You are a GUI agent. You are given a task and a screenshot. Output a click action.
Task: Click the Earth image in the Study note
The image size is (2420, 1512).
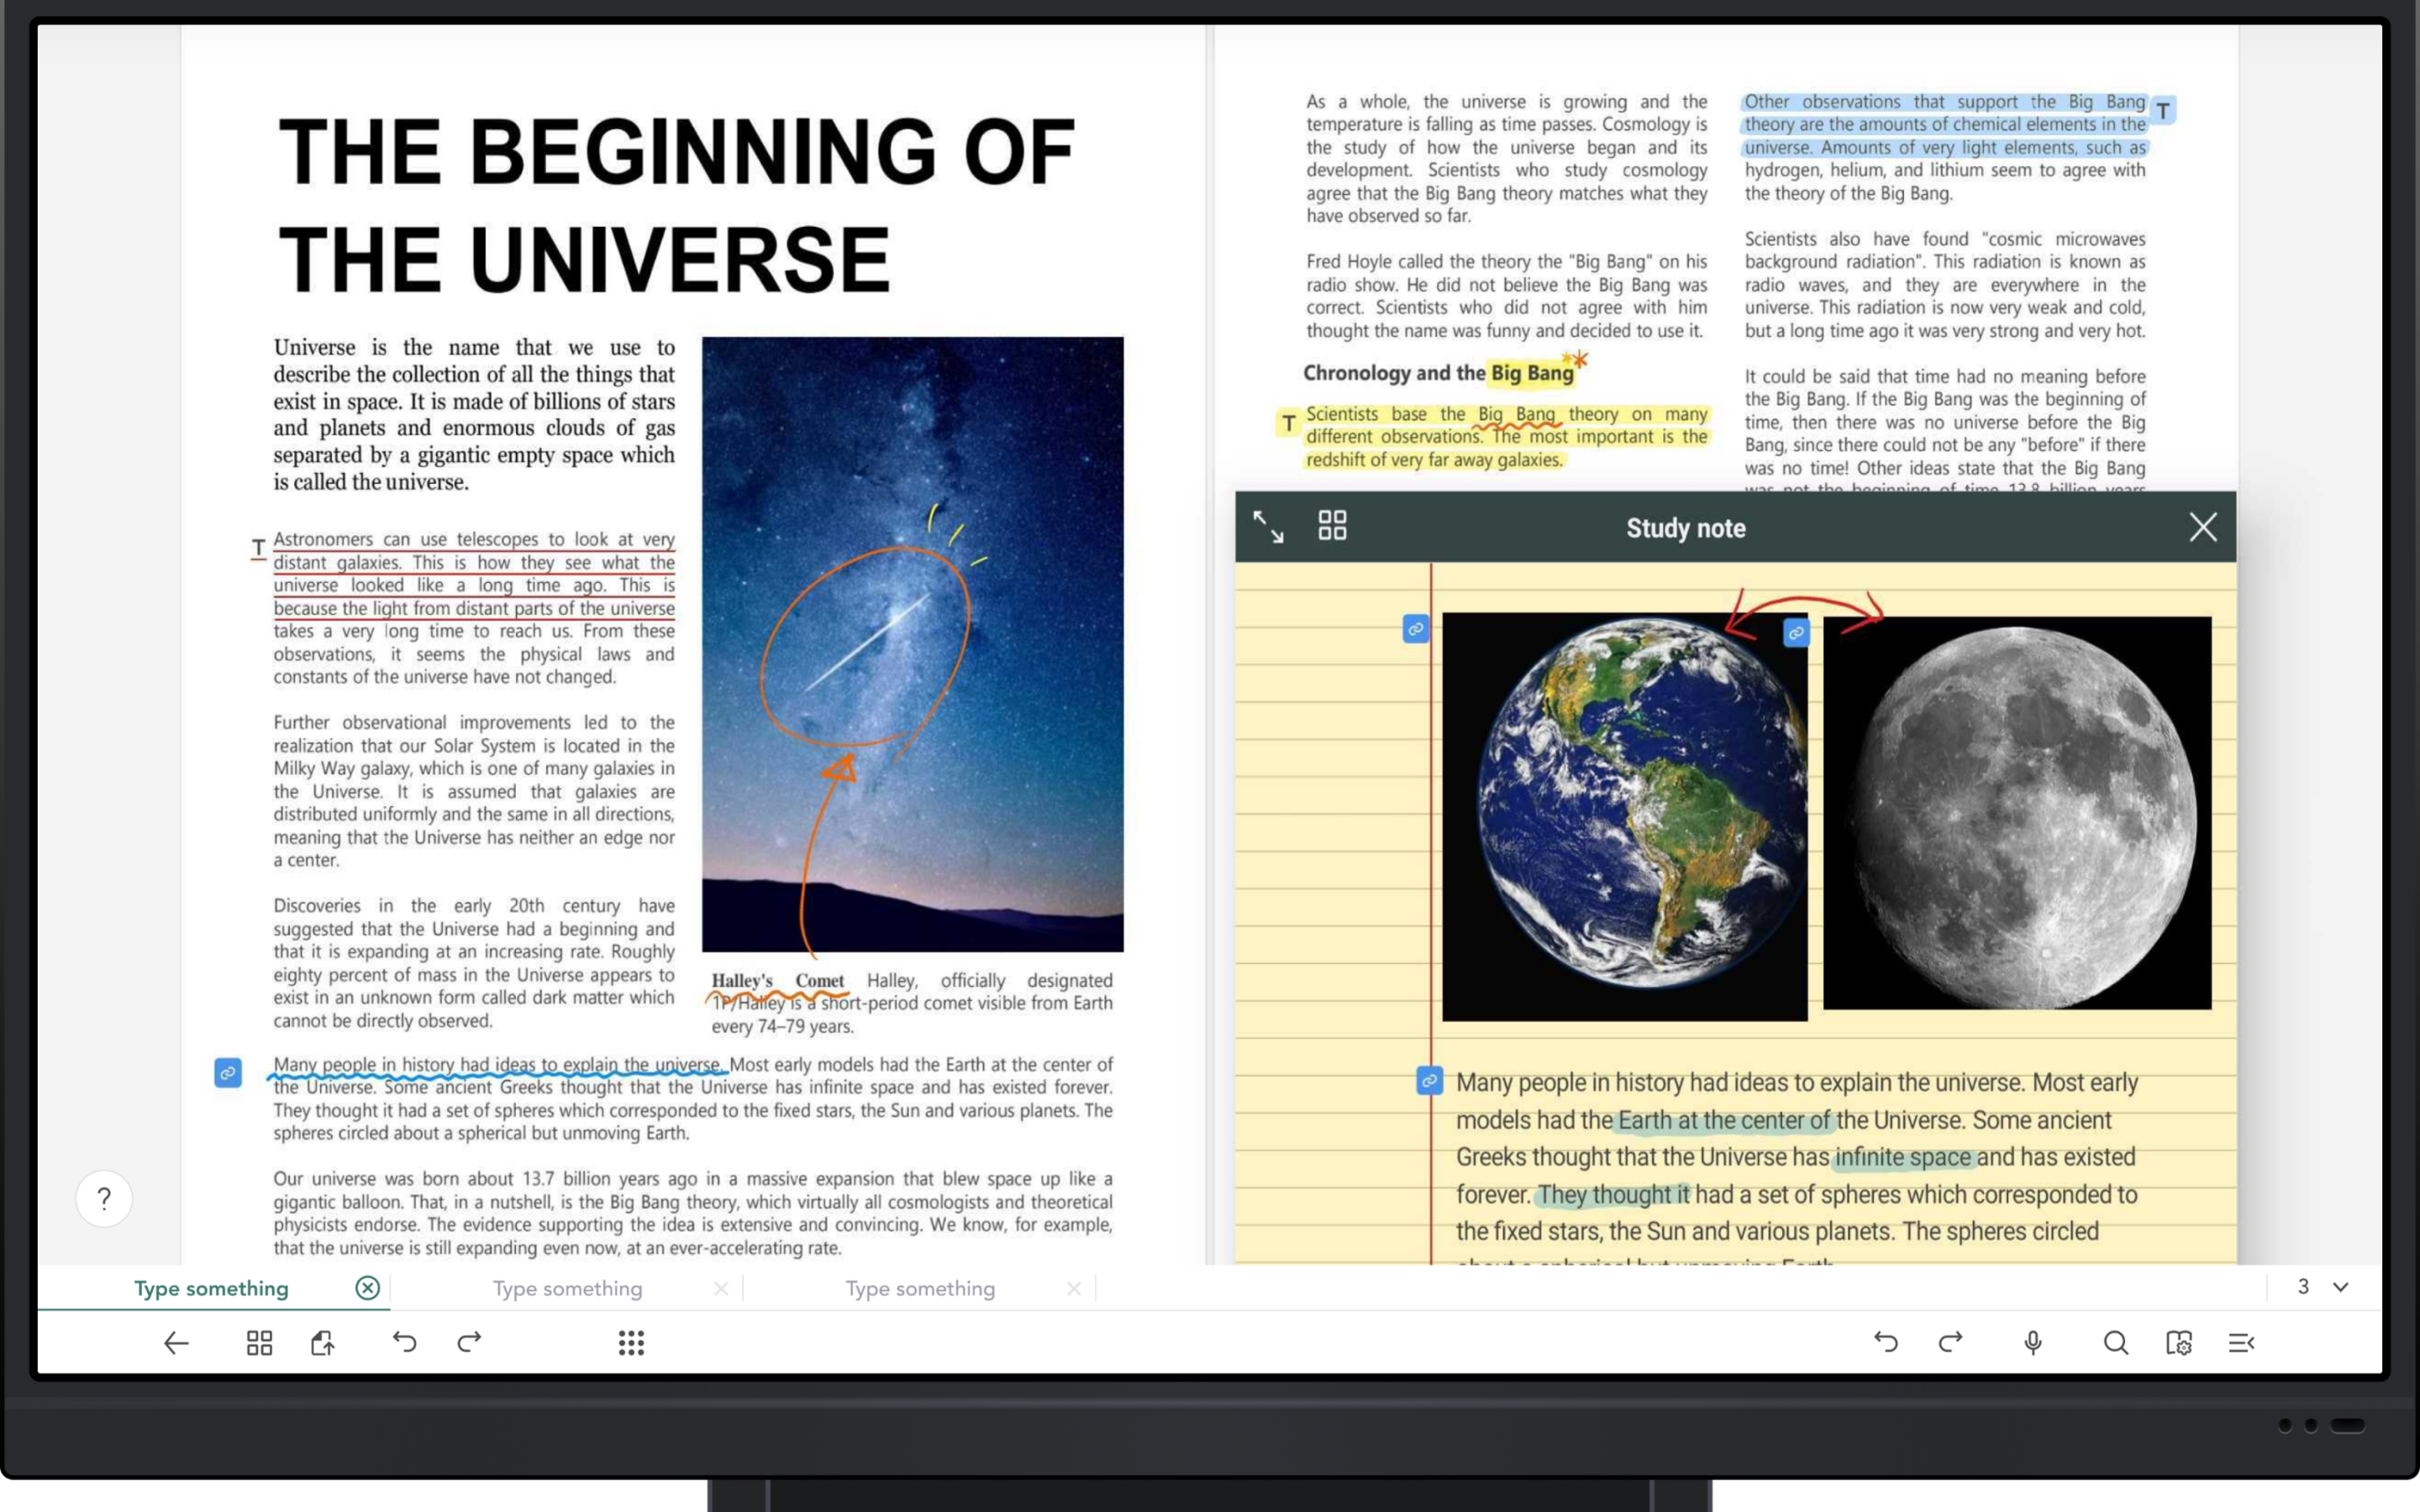(1624, 817)
